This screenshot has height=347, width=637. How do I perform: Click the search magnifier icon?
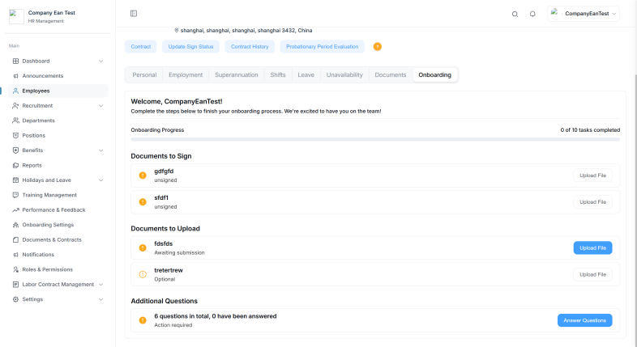515,14
